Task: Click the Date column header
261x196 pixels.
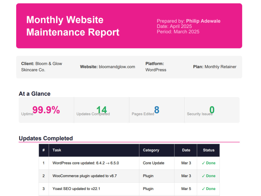Action: (x=186, y=150)
